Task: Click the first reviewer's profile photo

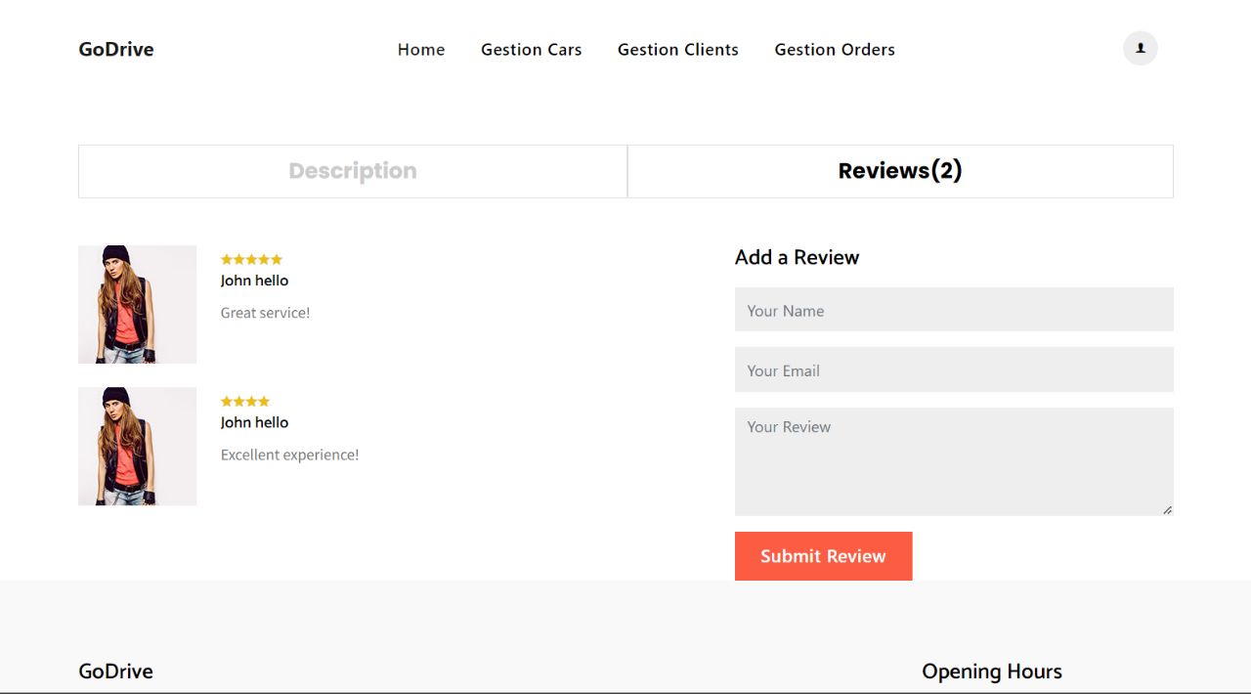Action: [137, 303]
